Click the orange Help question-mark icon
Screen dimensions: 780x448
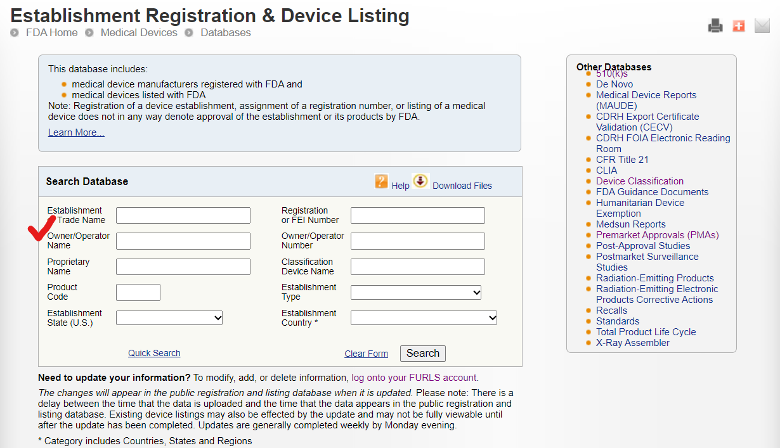pos(381,182)
